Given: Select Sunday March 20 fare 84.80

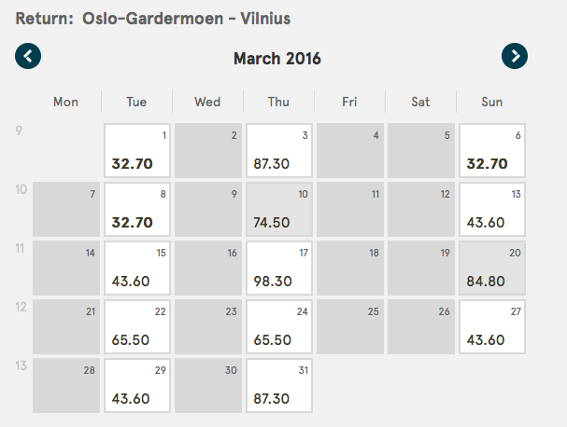Looking at the screenshot, I should pos(492,269).
